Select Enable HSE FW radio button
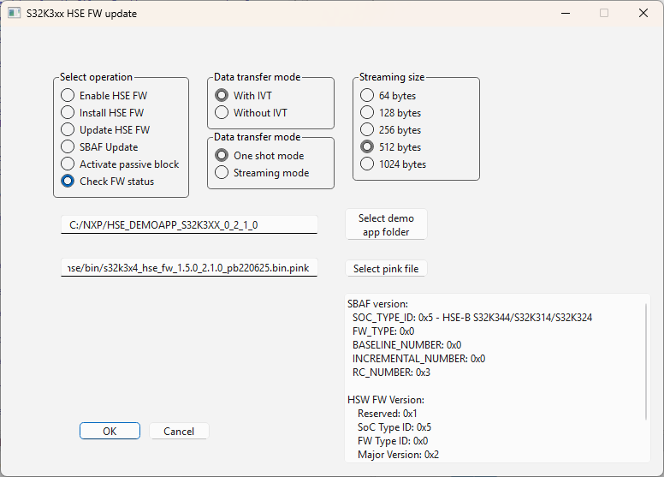The height and width of the screenshot is (477, 664). coord(68,96)
